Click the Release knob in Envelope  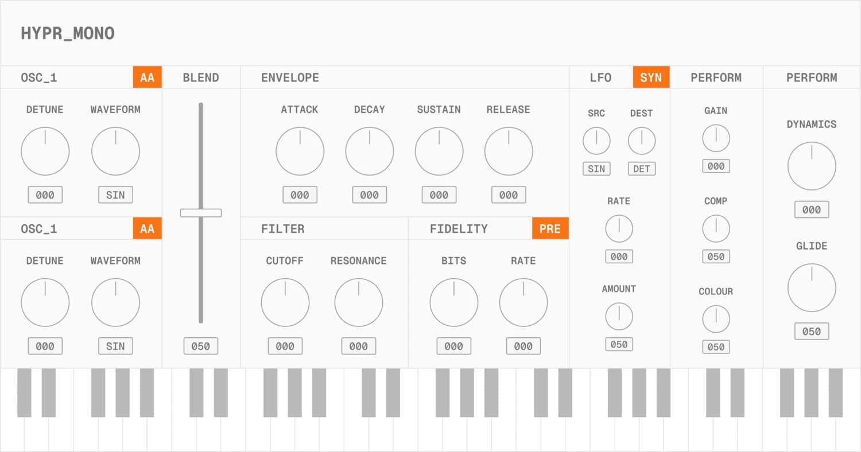tap(508, 151)
